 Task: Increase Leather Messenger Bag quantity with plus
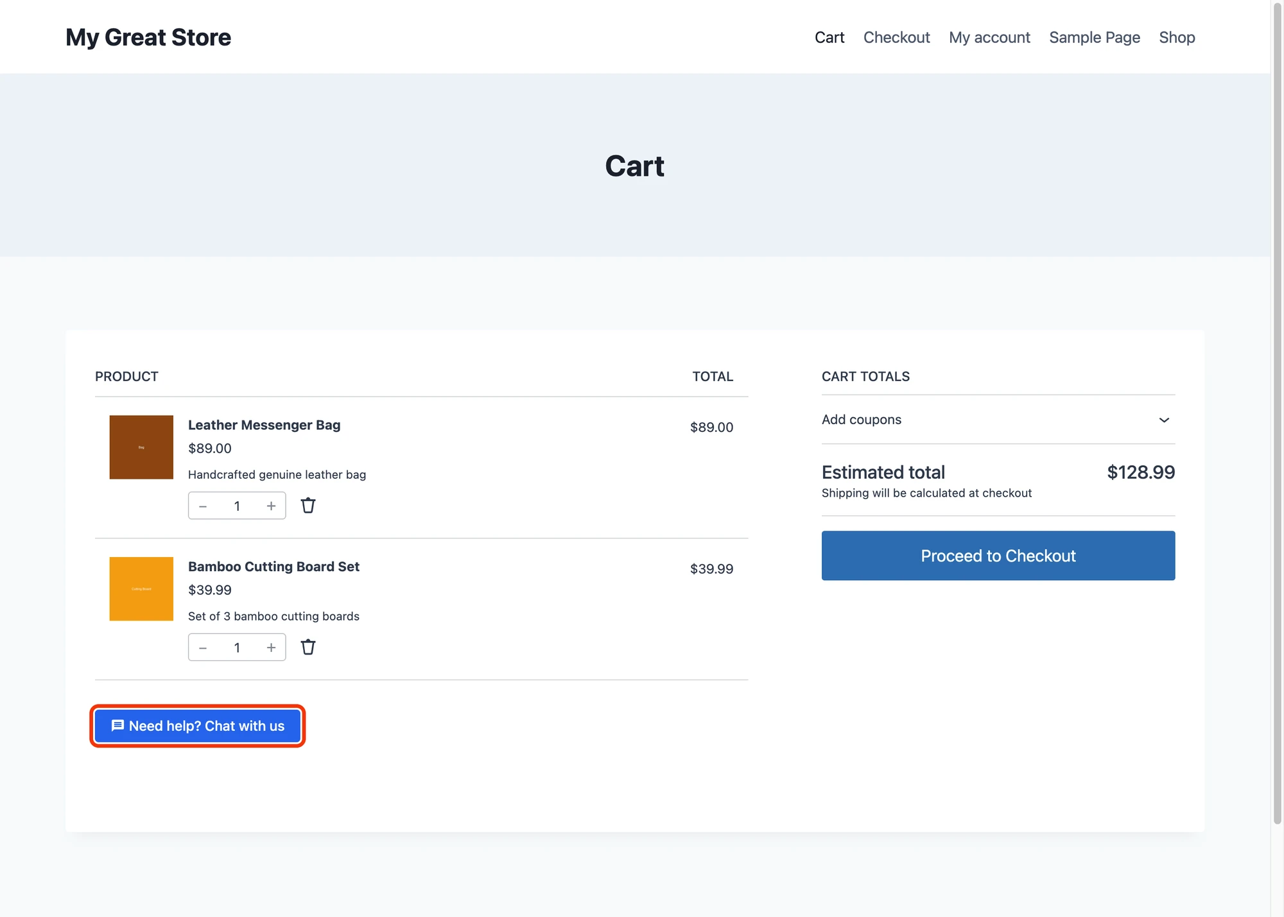click(x=271, y=506)
